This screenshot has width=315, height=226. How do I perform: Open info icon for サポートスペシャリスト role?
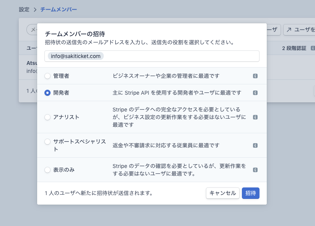[x=255, y=145]
